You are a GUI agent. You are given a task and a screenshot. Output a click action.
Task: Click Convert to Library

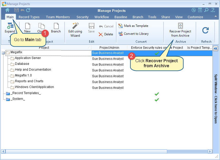tap(134, 34)
